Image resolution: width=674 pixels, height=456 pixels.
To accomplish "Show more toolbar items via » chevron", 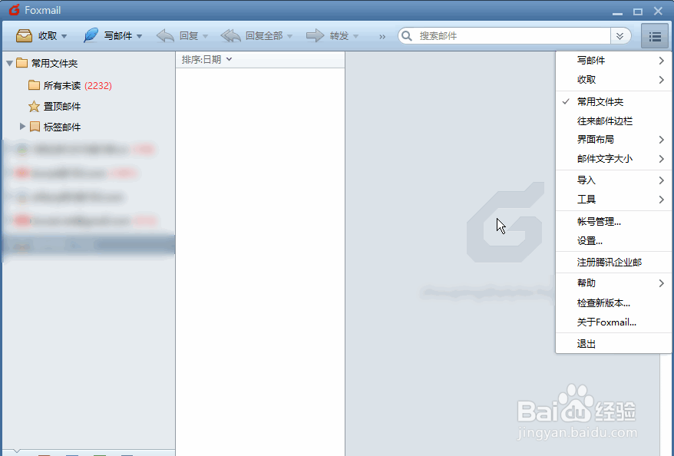I will [382, 37].
